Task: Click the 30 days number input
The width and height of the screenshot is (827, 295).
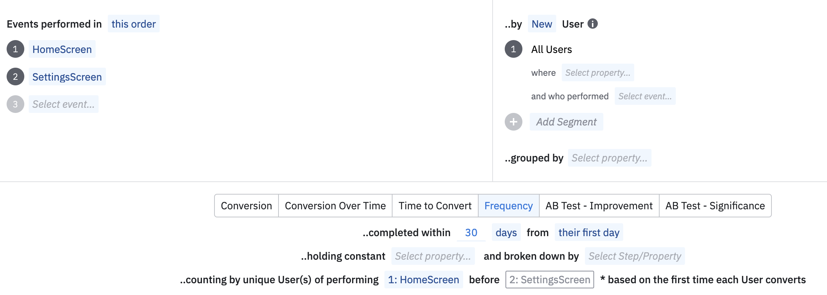Action: pos(471,232)
